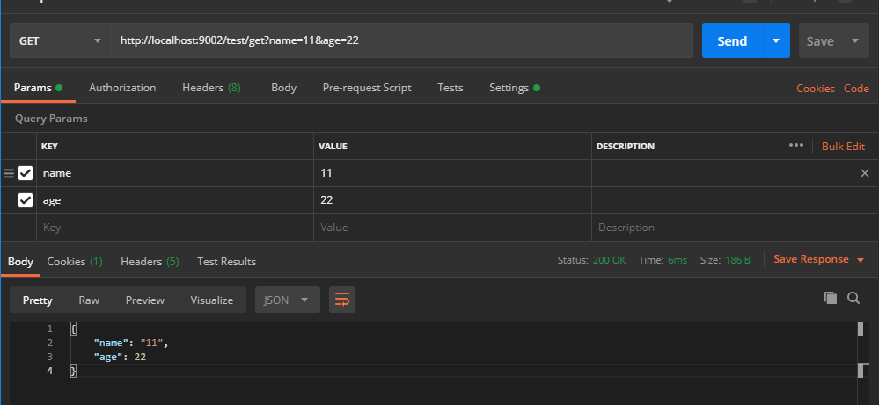Click the "age": 22 response line
This screenshot has width=879, height=405.
(120, 357)
